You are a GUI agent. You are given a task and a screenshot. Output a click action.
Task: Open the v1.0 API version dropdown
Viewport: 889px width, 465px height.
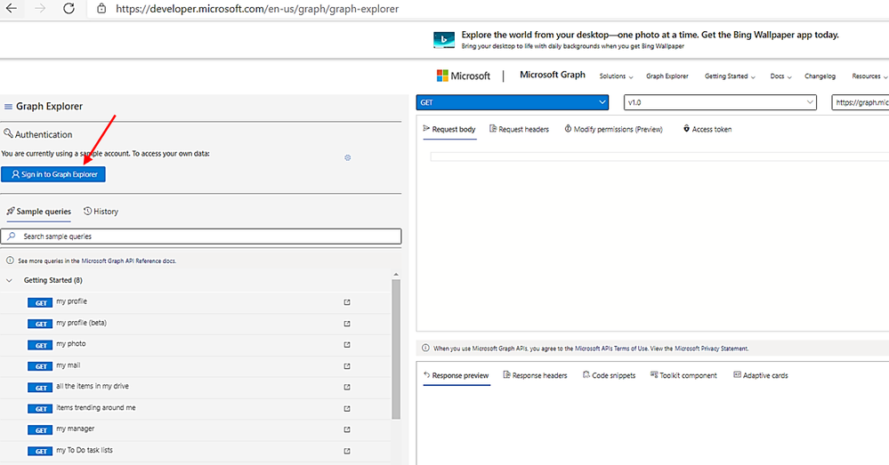pyautogui.click(x=720, y=102)
